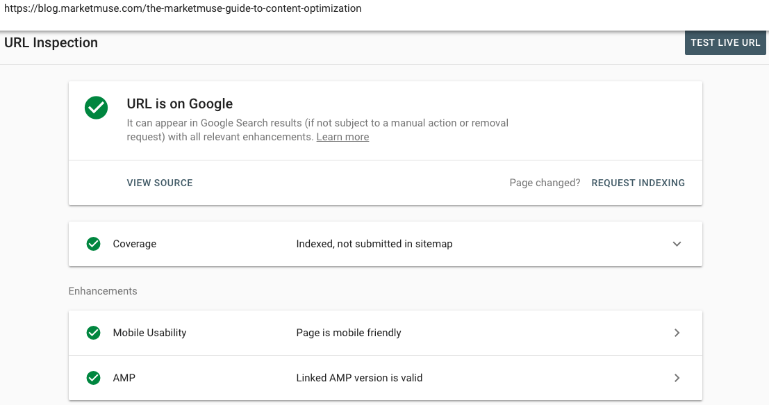Click the 'Page is mobile friendly' status text
Screen dimensions: 769x405
349,333
